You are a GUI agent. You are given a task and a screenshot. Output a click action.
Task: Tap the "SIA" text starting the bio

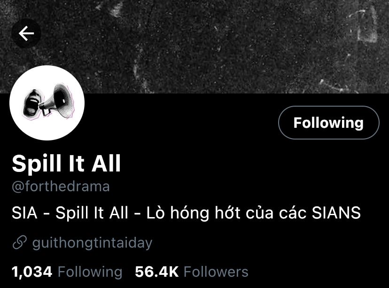click(24, 213)
